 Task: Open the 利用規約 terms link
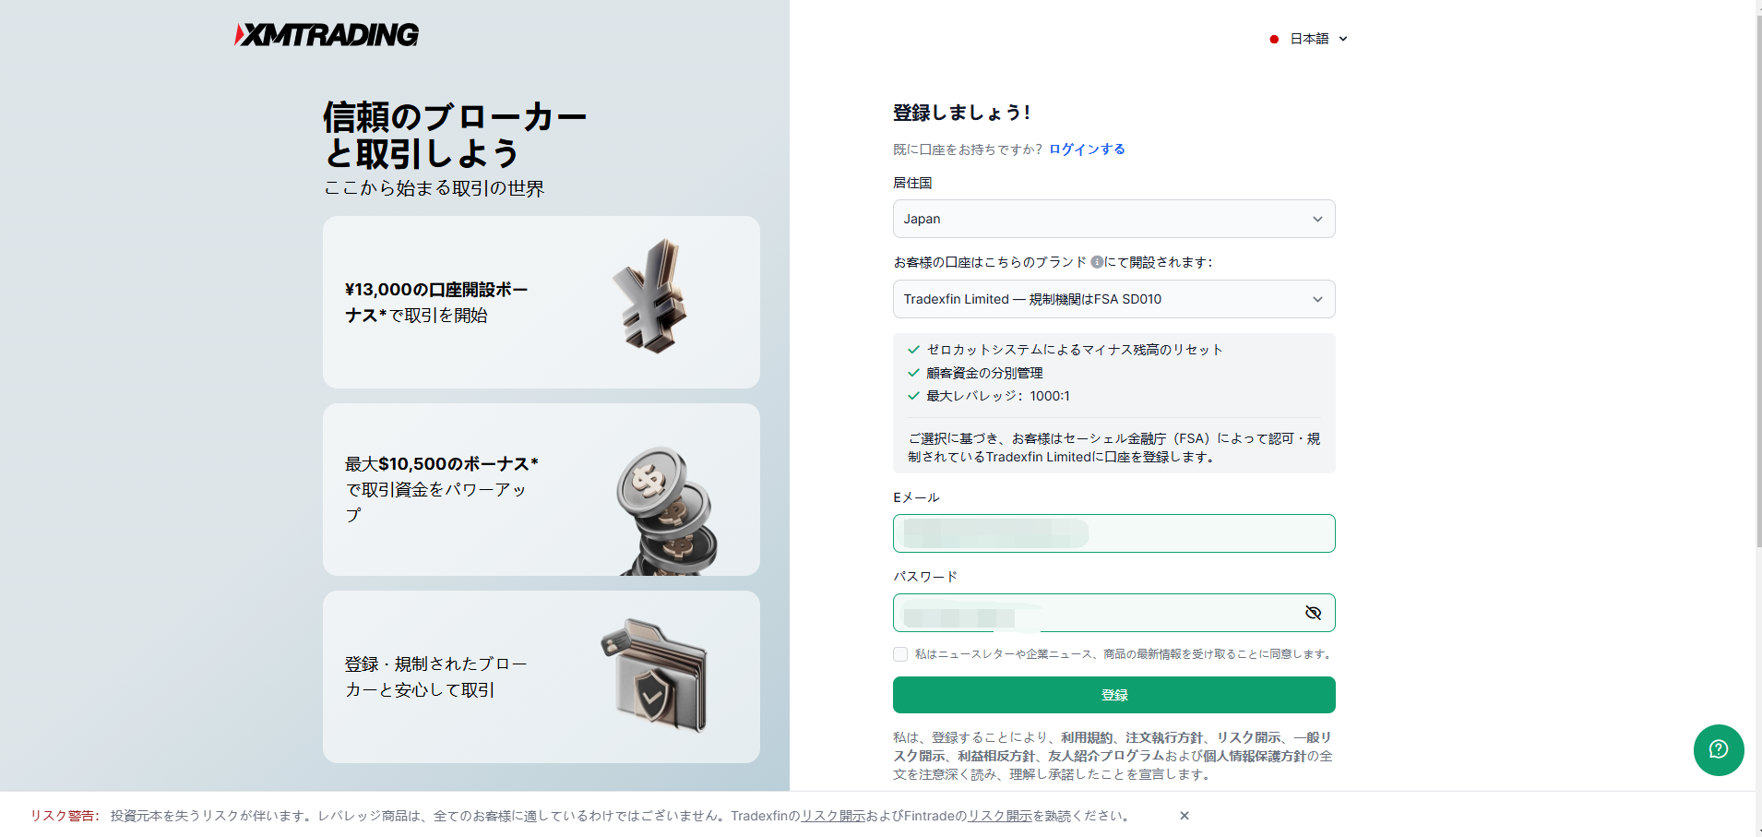tap(1086, 737)
